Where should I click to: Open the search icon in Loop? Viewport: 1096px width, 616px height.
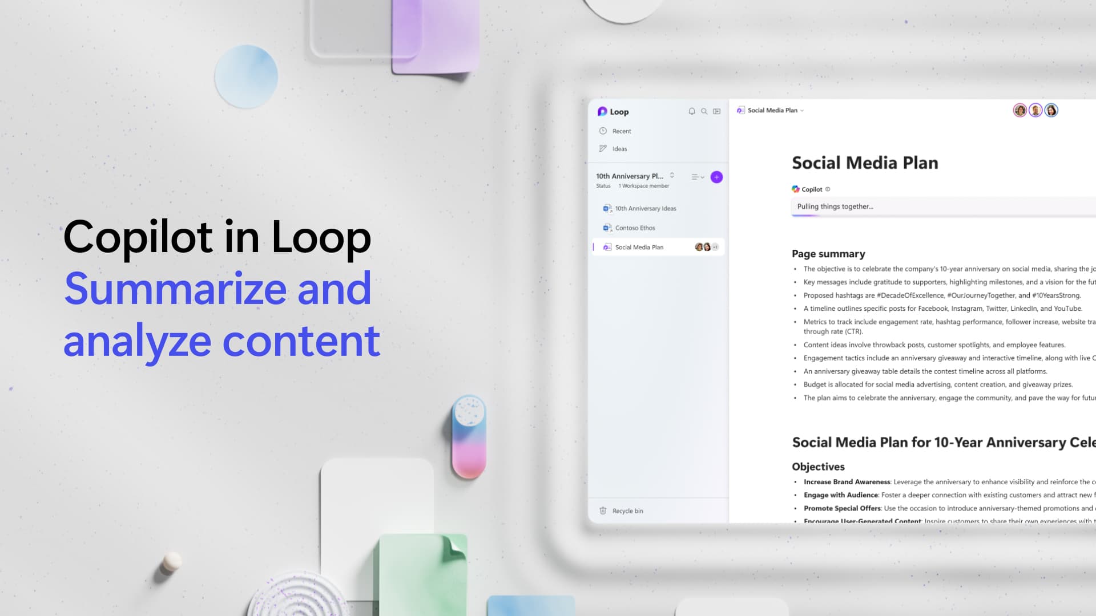[703, 111]
